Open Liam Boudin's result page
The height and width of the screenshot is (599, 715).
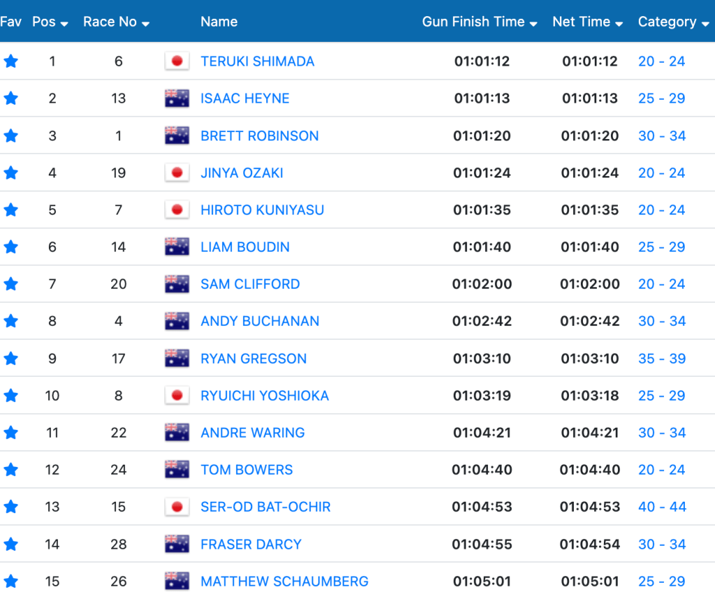245,247
